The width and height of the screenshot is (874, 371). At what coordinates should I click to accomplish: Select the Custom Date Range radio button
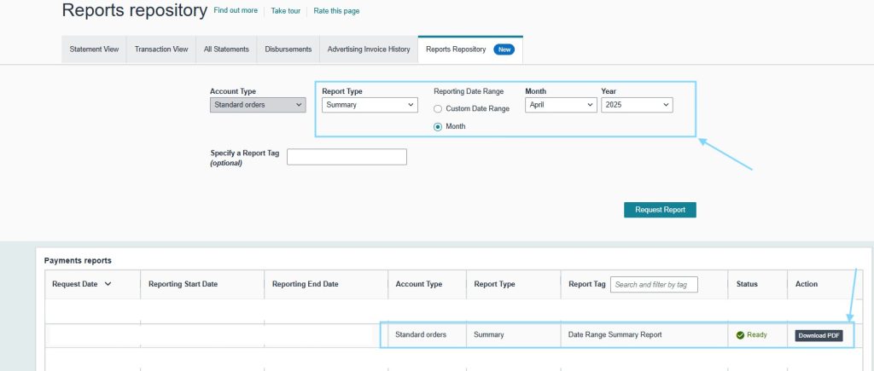click(438, 109)
